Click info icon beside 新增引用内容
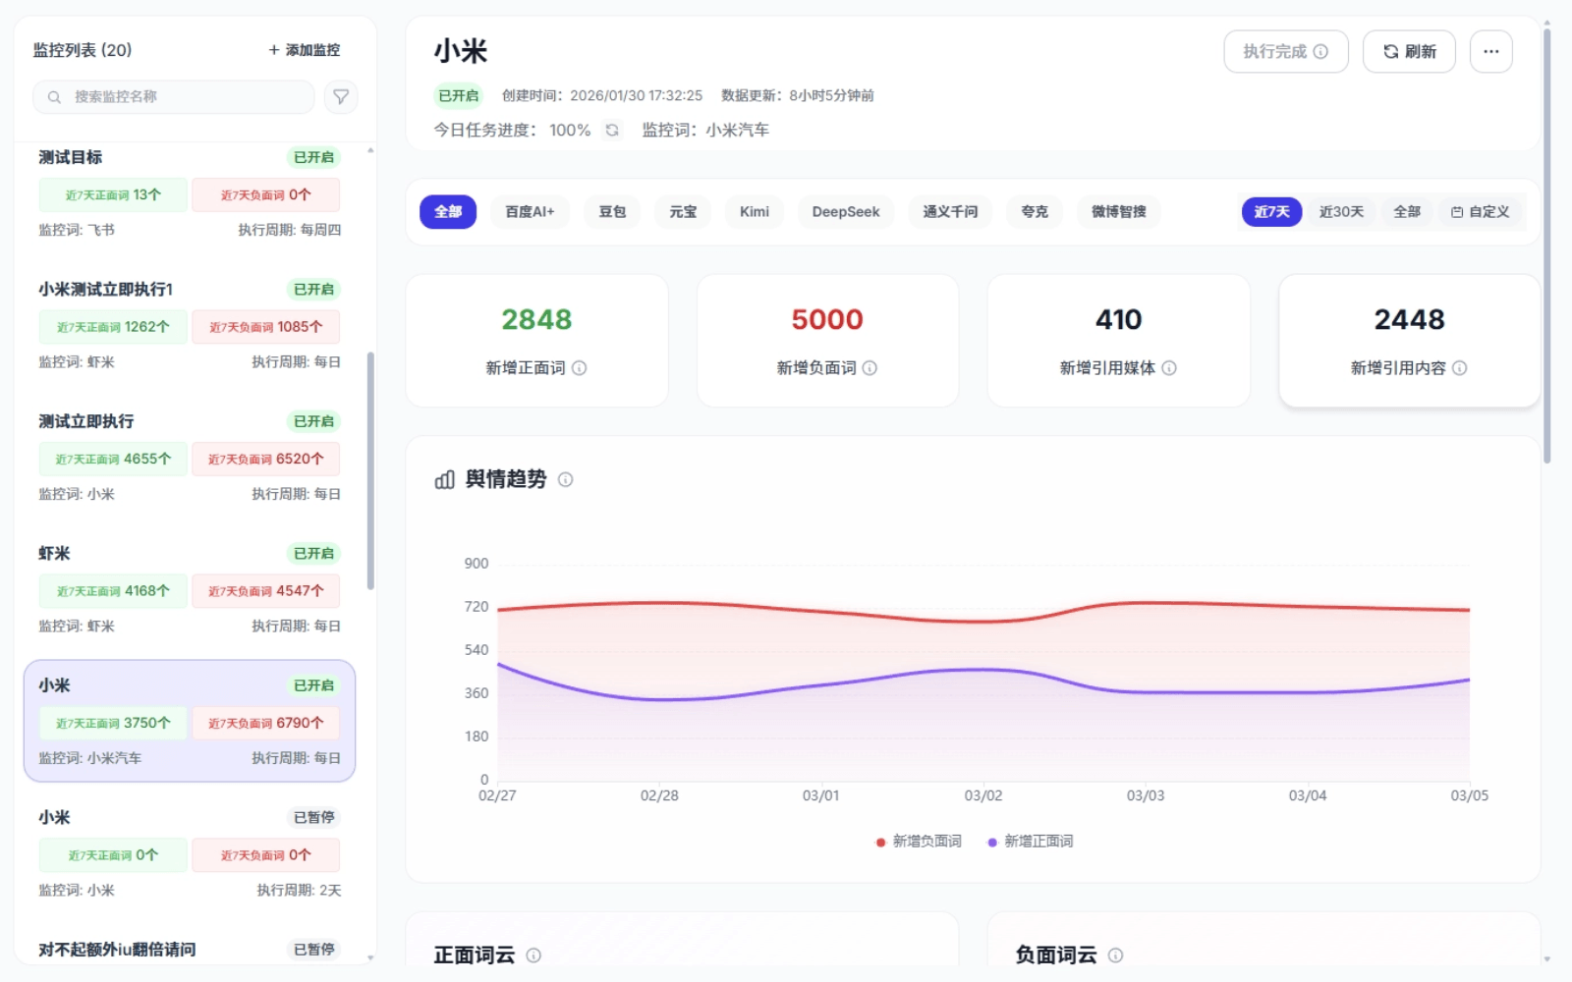 (x=1460, y=368)
